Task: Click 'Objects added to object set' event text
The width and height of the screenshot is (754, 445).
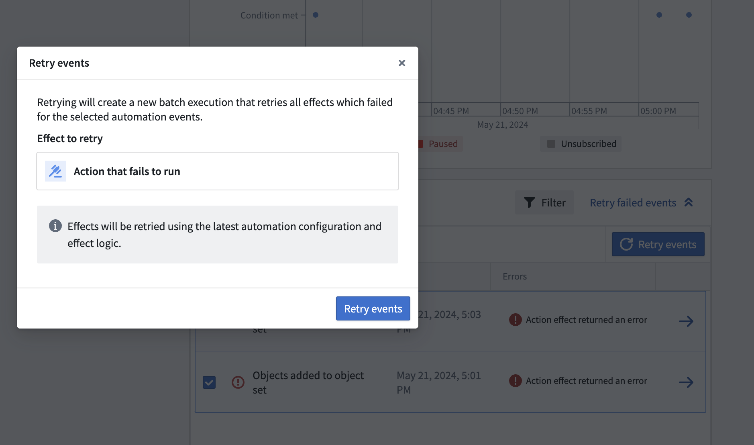Action: point(308,382)
